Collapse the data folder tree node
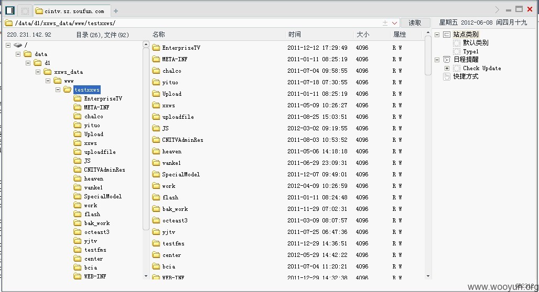Image resolution: width=539 pixels, height=292 pixels. click(18, 54)
